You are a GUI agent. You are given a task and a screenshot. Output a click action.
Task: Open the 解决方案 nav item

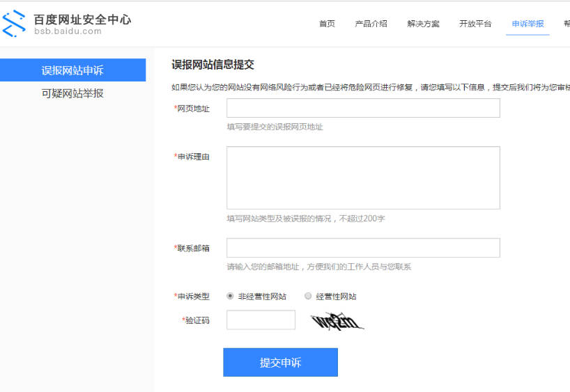423,24
